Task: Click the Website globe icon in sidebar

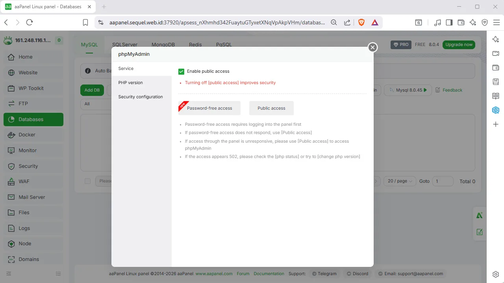Action: pos(11,73)
